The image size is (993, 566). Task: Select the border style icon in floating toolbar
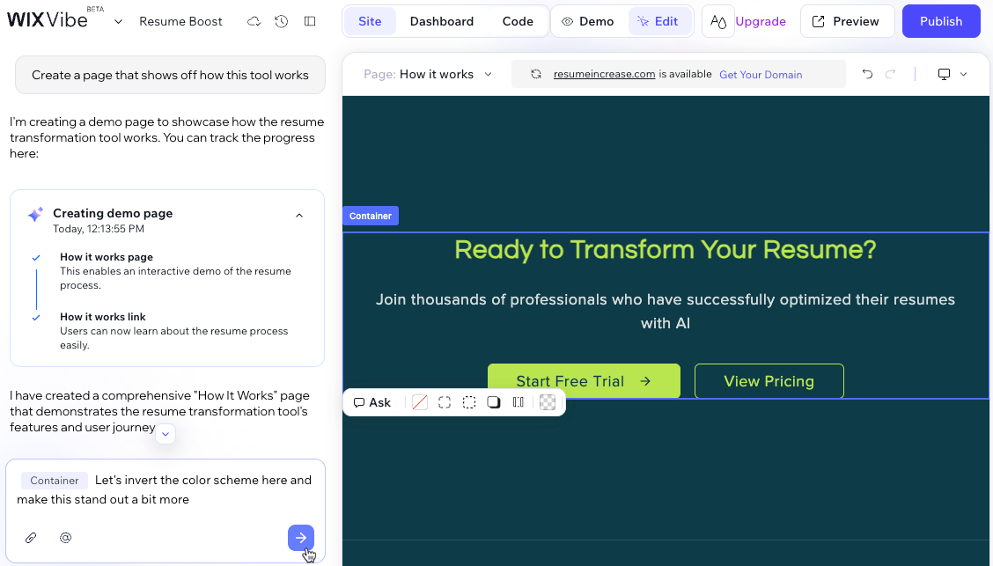click(419, 402)
